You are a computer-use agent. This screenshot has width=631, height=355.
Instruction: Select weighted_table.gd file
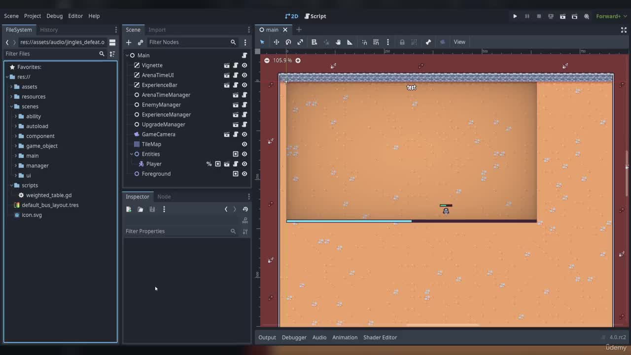(x=49, y=195)
